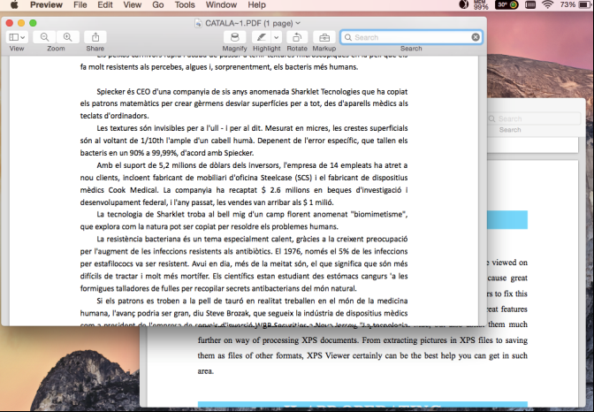Viewport: 594px width, 412px height.
Task: Open the Apple menu
Action: pyautogui.click(x=14, y=5)
